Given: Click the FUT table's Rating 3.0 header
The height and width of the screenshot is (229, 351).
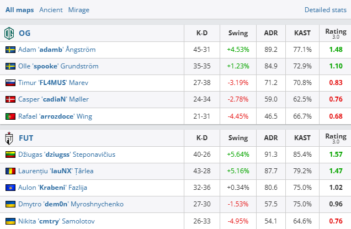Looking at the screenshot, I should pyautogui.click(x=336, y=138).
